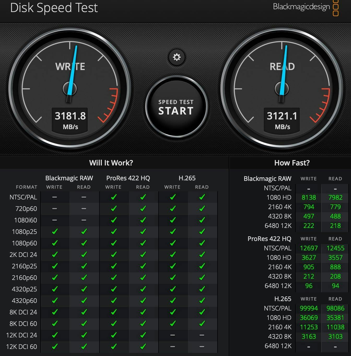Image resolution: width=351 pixels, height=356 pixels.
Task: Click ProRes 422 HQ write checkmark for NTSC/PAL
Action: pyautogui.click(x=114, y=197)
